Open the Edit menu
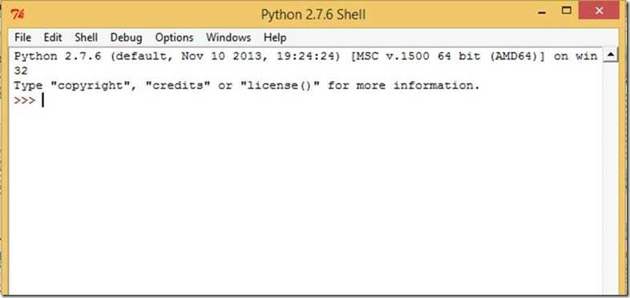Image resolution: width=630 pixels, height=298 pixels. 53,38
